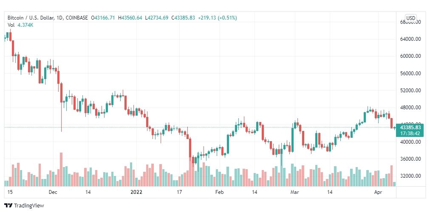Click the 1D interval label in header
Viewport: 430px width, 213px height.
tap(60, 18)
